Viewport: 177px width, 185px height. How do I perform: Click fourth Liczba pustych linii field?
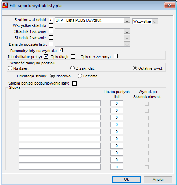[x=117, y=125]
